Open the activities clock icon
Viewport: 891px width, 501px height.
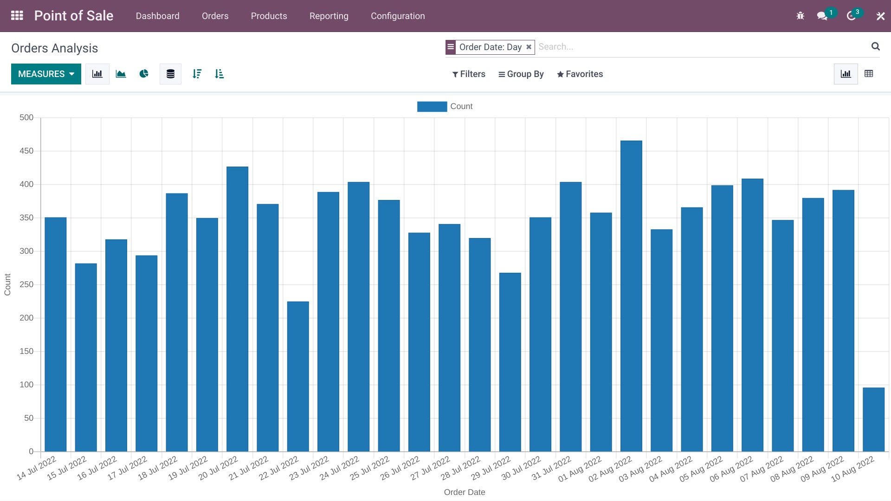(851, 16)
